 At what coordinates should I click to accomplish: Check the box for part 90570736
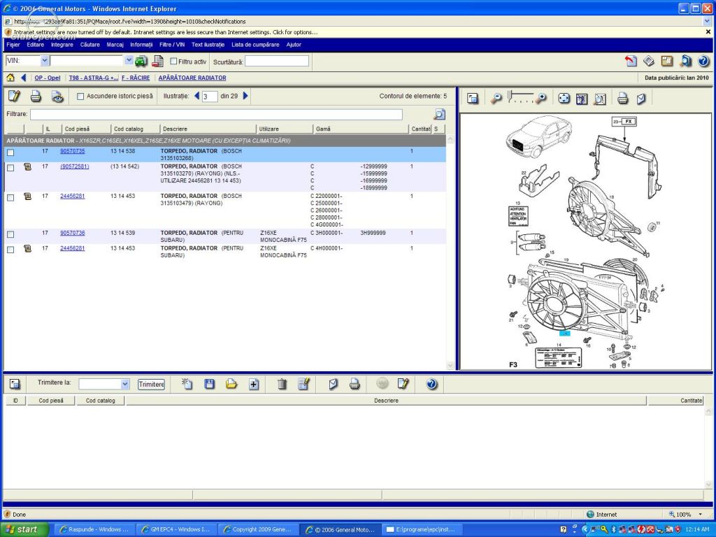(x=10, y=235)
